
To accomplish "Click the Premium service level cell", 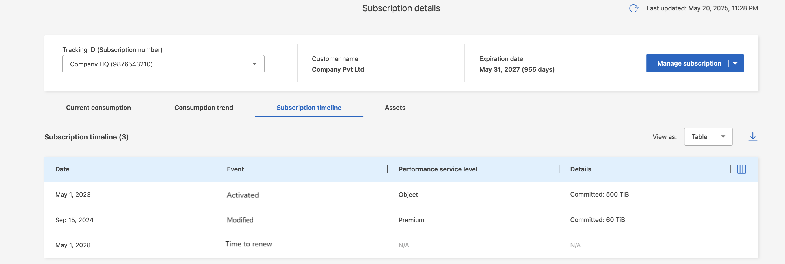I will [x=411, y=220].
